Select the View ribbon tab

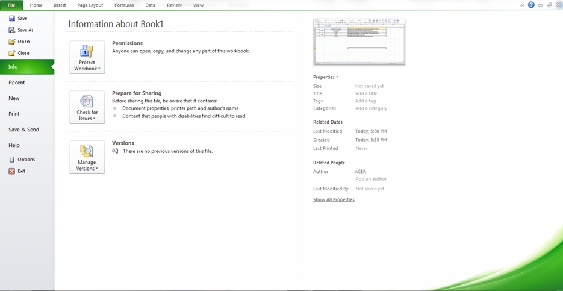[198, 5]
